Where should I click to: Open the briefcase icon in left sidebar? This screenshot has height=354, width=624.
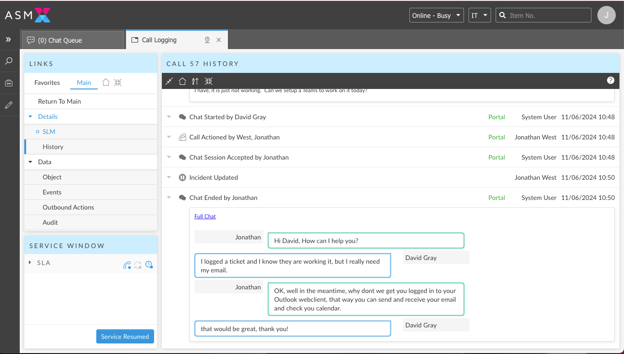[x=9, y=83]
